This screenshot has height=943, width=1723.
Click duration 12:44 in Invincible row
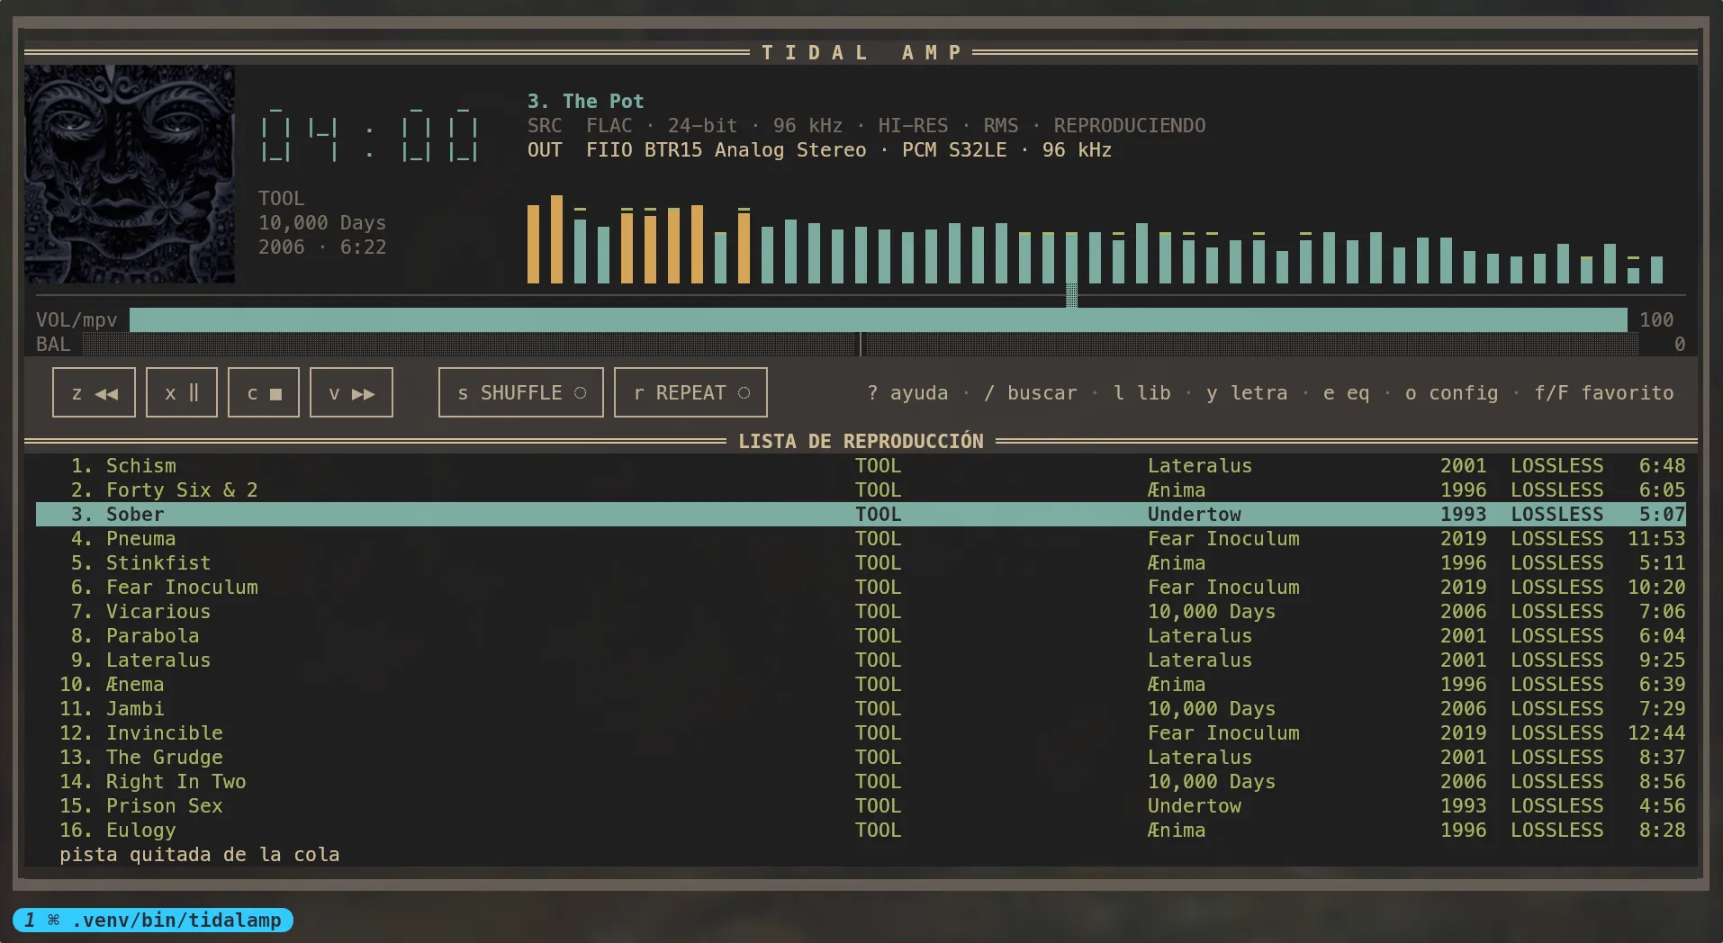tap(1656, 733)
